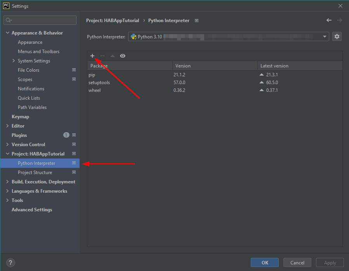
Task: Click version 57.0.0 cell
Action: pos(179,83)
